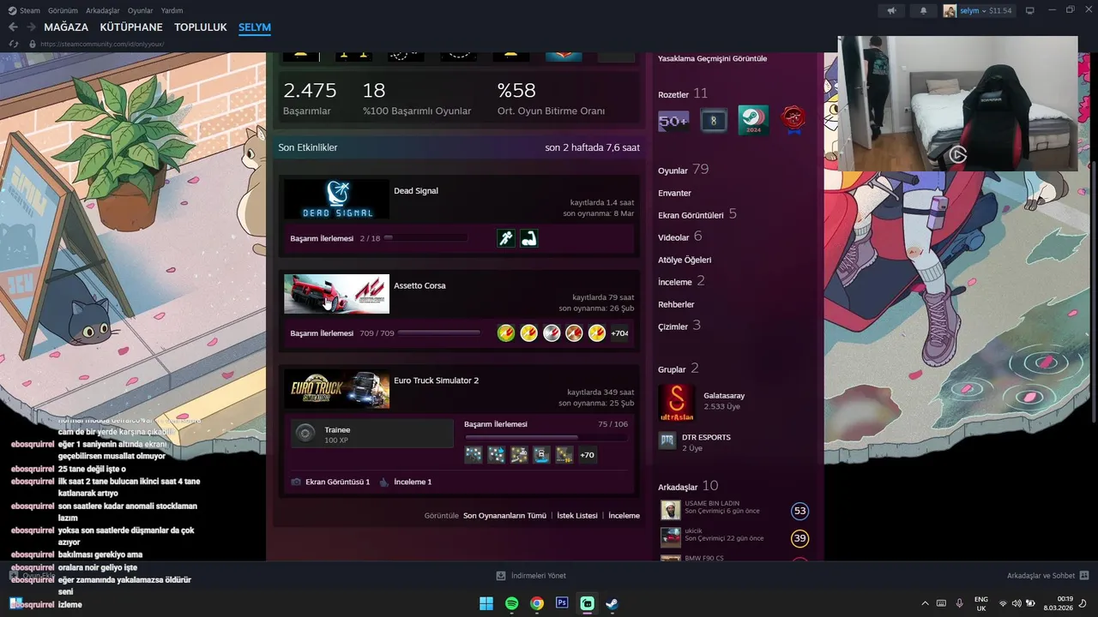Open the Arkadaşlar menu
This screenshot has height=617, width=1098.
tap(104, 10)
